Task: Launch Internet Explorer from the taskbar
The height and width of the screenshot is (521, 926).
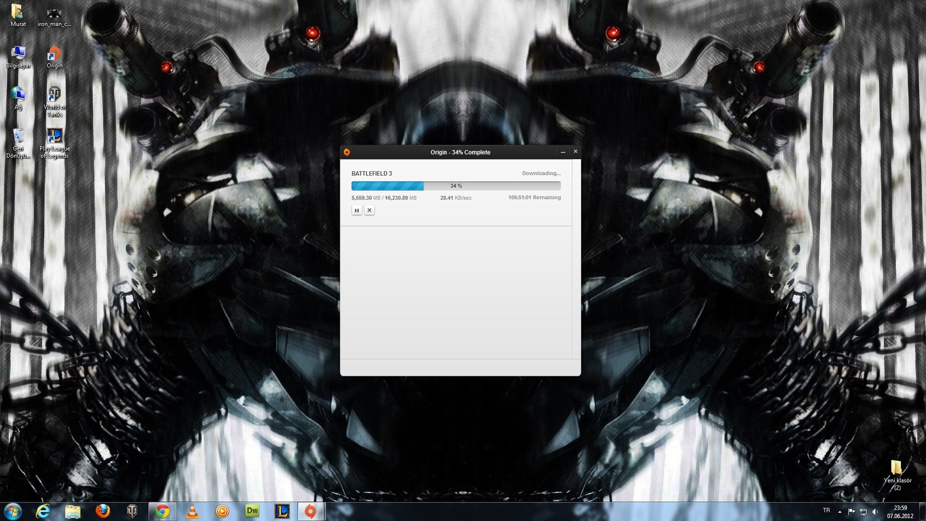Action: point(43,511)
